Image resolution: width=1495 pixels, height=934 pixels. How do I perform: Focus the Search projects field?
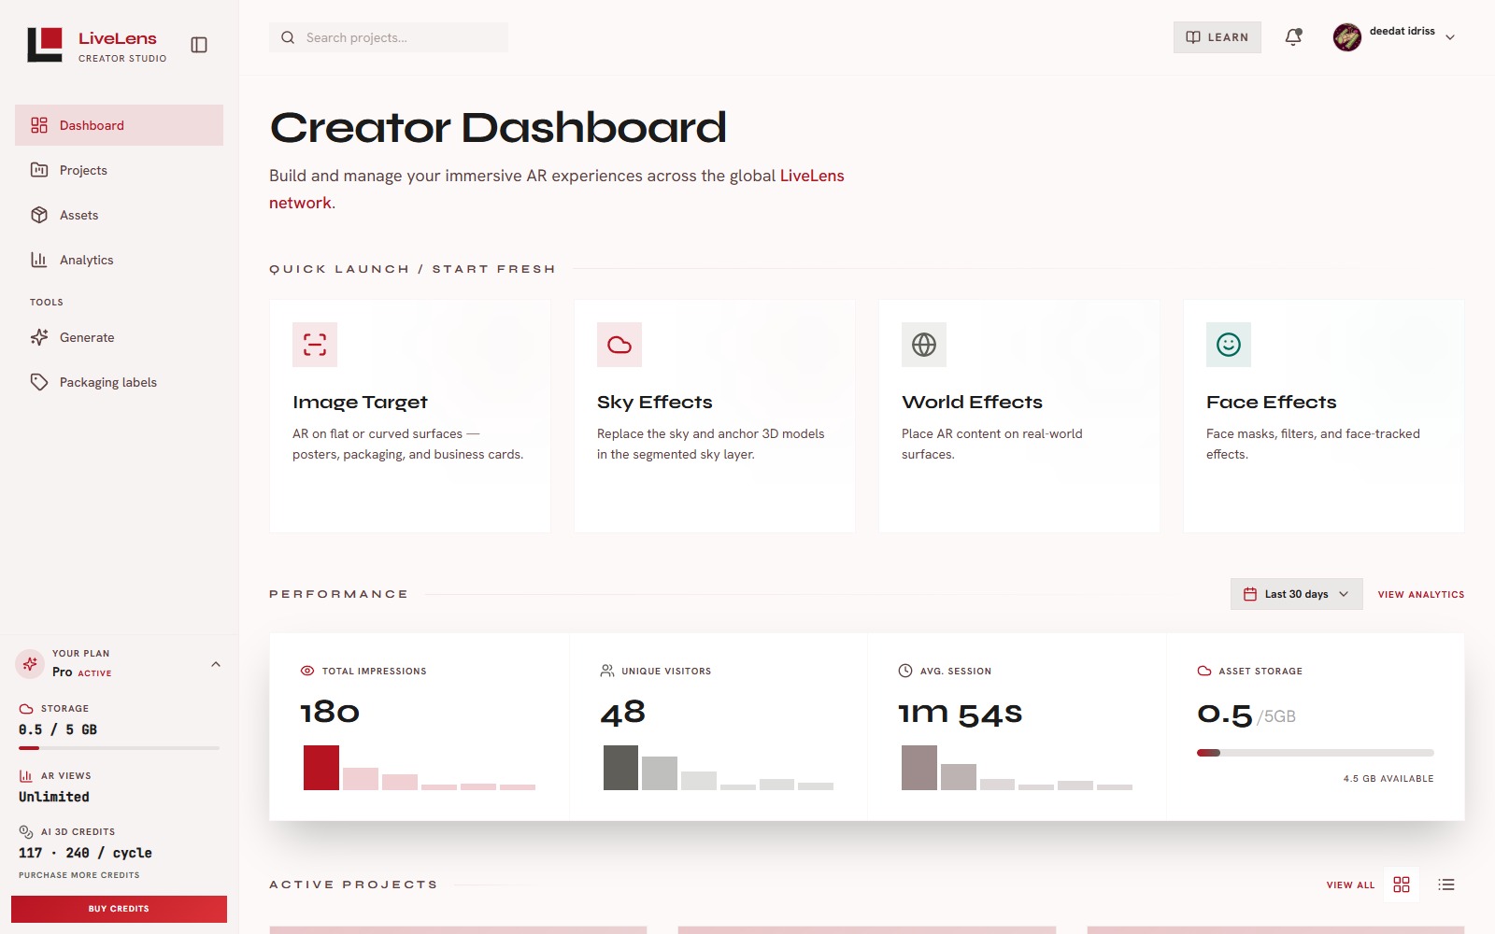(389, 37)
